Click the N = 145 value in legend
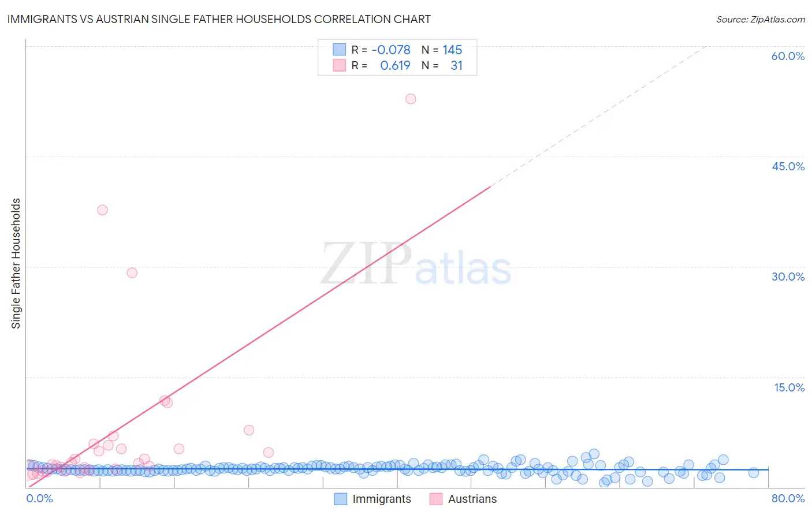812x515 pixels. click(442, 50)
